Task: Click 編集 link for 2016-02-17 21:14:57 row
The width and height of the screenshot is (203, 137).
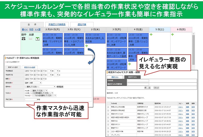Action: pyautogui.click(x=188, y=111)
